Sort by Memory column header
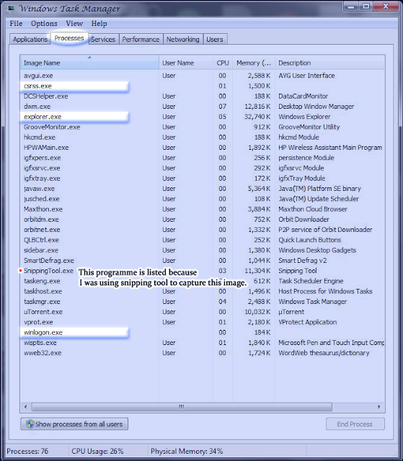 click(254, 63)
